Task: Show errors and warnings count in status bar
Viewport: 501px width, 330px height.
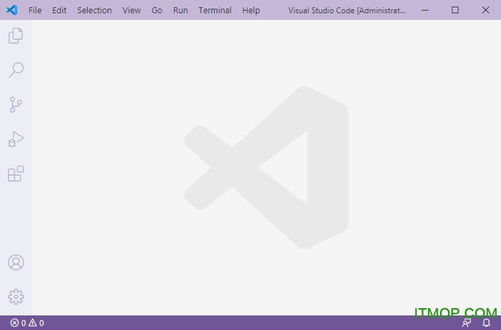Action: point(27,323)
